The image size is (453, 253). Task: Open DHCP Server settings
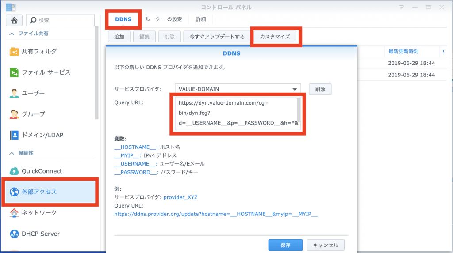(x=41, y=234)
